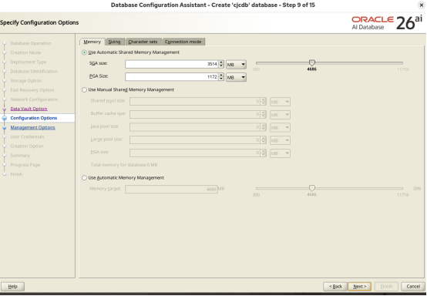
Task: Click the Network Configuration step label
Action: click(34, 99)
